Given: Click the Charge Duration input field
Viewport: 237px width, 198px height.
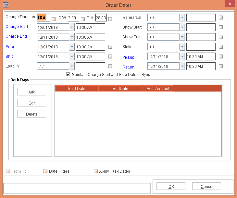Looking at the screenshot, I should (x=43, y=18).
